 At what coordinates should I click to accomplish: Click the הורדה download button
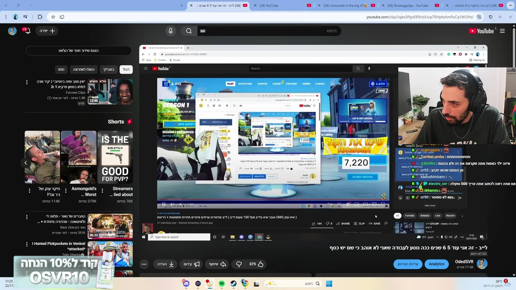coord(165,264)
